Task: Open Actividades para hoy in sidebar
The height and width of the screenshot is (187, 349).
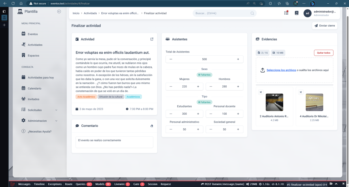Action: (40, 77)
